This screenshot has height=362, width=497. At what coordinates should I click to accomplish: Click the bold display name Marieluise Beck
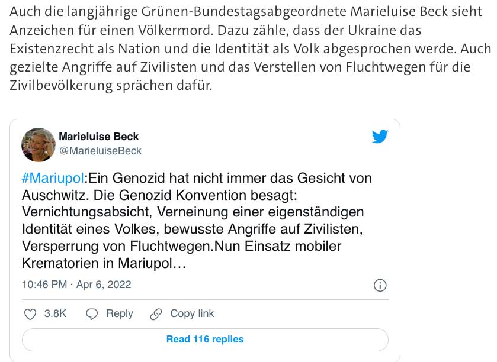click(99, 137)
